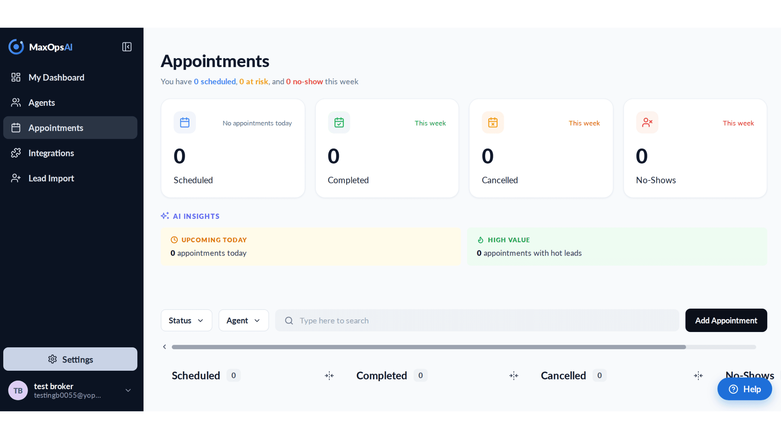Click the horizontal scrollbar thumb
The width and height of the screenshot is (781, 439).
point(429,347)
